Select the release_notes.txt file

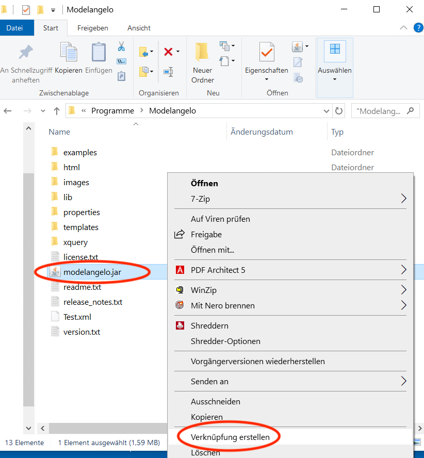pos(93,302)
